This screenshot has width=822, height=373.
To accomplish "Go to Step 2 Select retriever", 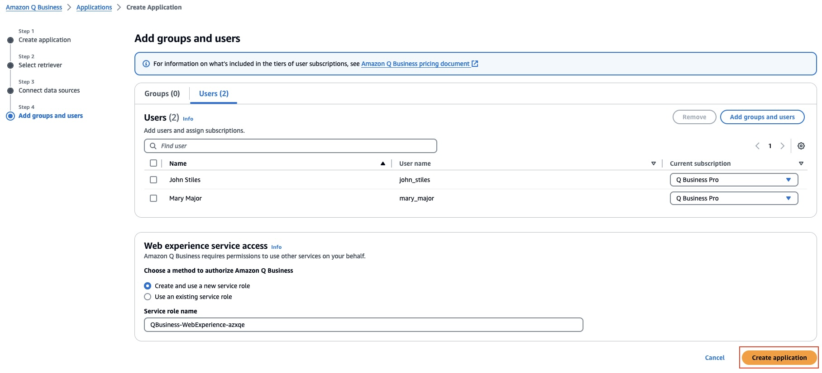I will [40, 65].
